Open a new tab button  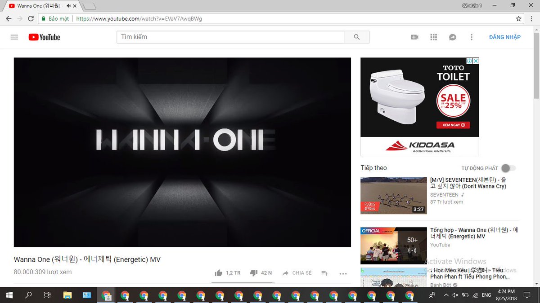[90, 6]
